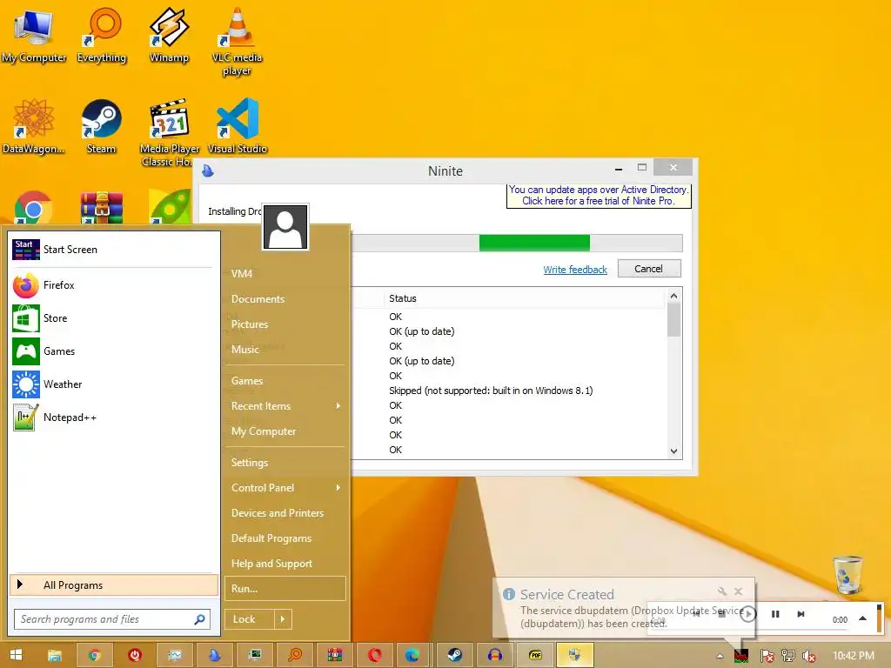The width and height of the screenshot is (891, 668).
Task: Open the Write feedback link in Ninite
Action: 575,270
